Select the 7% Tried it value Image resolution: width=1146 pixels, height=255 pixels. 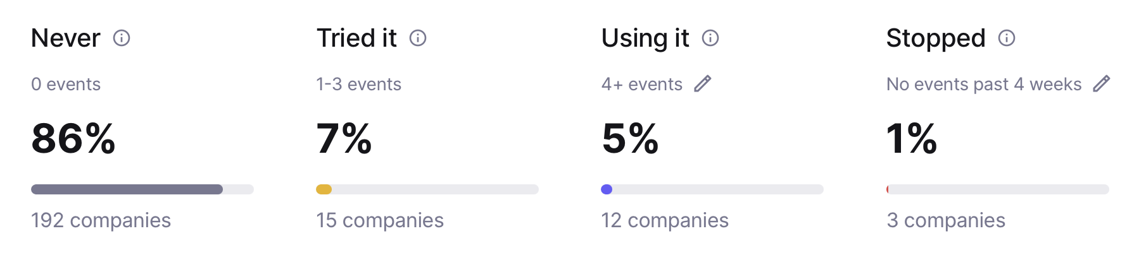tap(344, 138)
